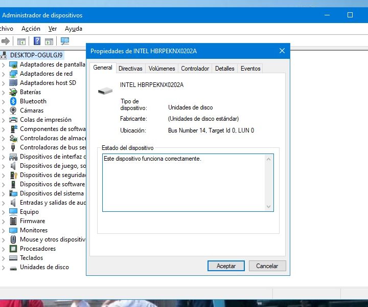
Task: Click the Unidades de disco drive icon
Action: coord(13,268)
